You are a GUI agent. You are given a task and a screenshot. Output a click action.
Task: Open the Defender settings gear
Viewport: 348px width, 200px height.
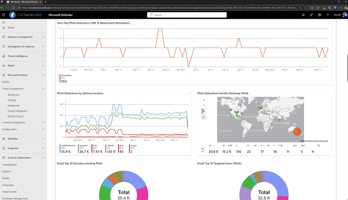click(319, 15)
